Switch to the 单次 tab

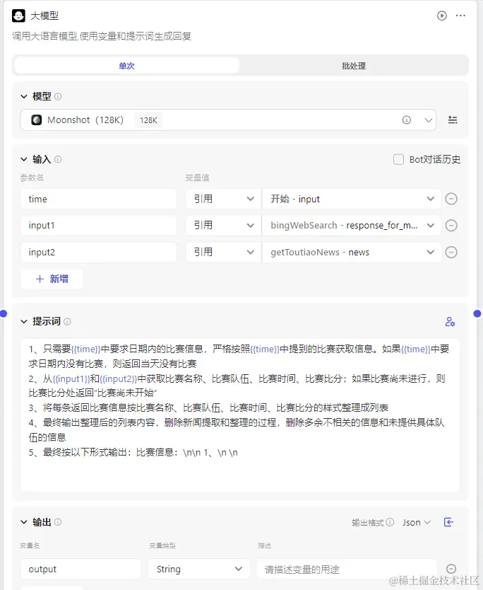[x=126, y=66]
